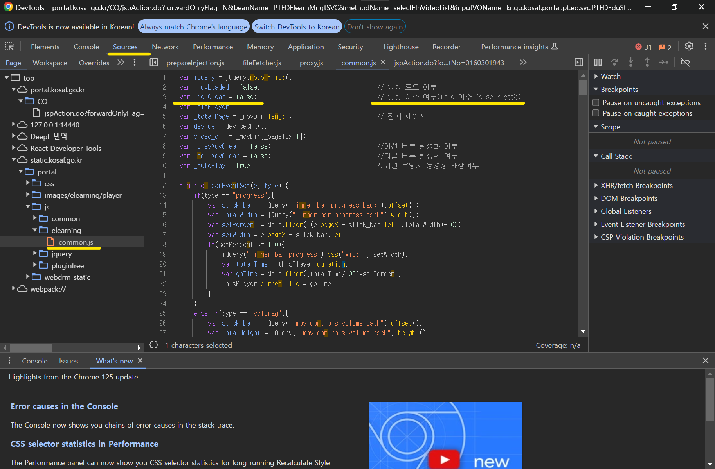Click the What's new panel scrollbar thumb

point(710,399)
